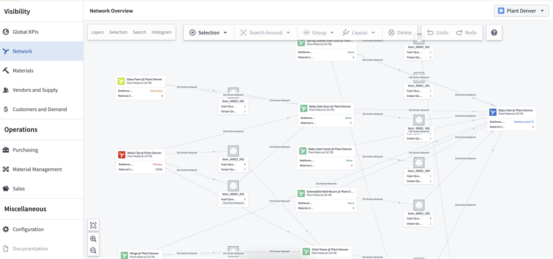Open the Histogram tab
This screenshot has height=259, width=553.
(161, 32)
